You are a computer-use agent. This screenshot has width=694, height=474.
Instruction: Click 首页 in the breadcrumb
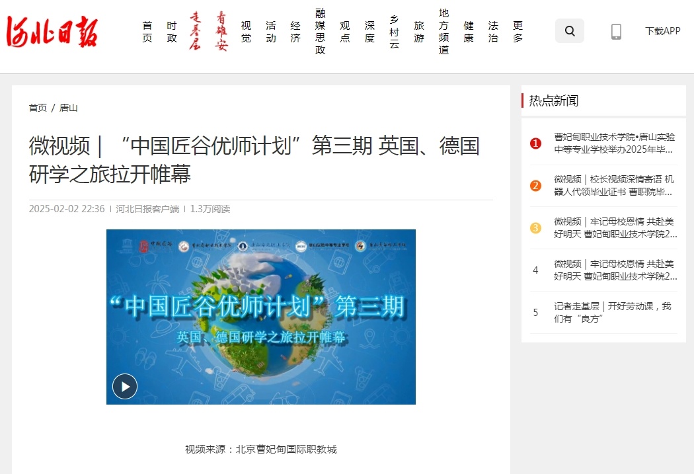(x=38, y=108)
